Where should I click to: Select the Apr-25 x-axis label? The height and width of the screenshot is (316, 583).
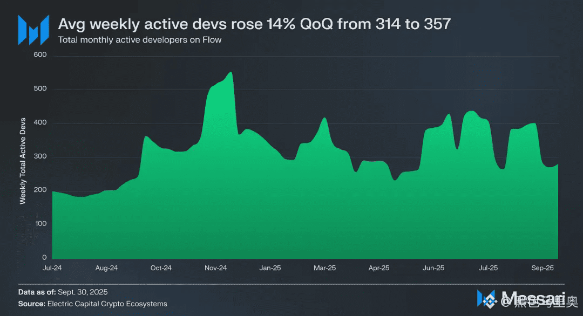(379, 267)
